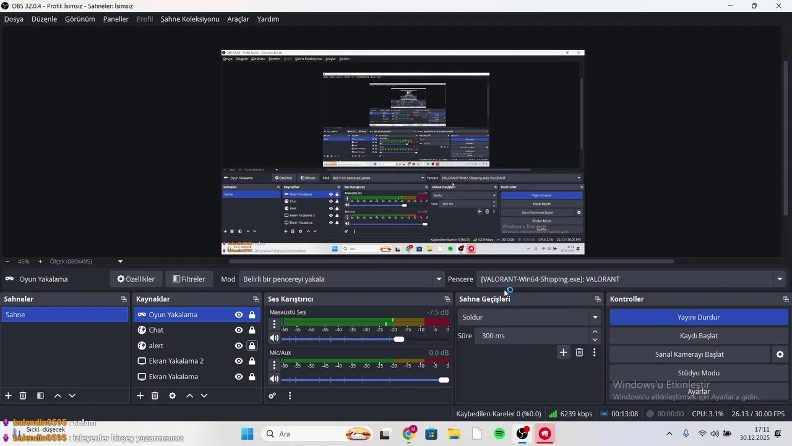Open the transition properties three-dot menu
The height and width of the screenshot is (446, 792).
(595, 352)
